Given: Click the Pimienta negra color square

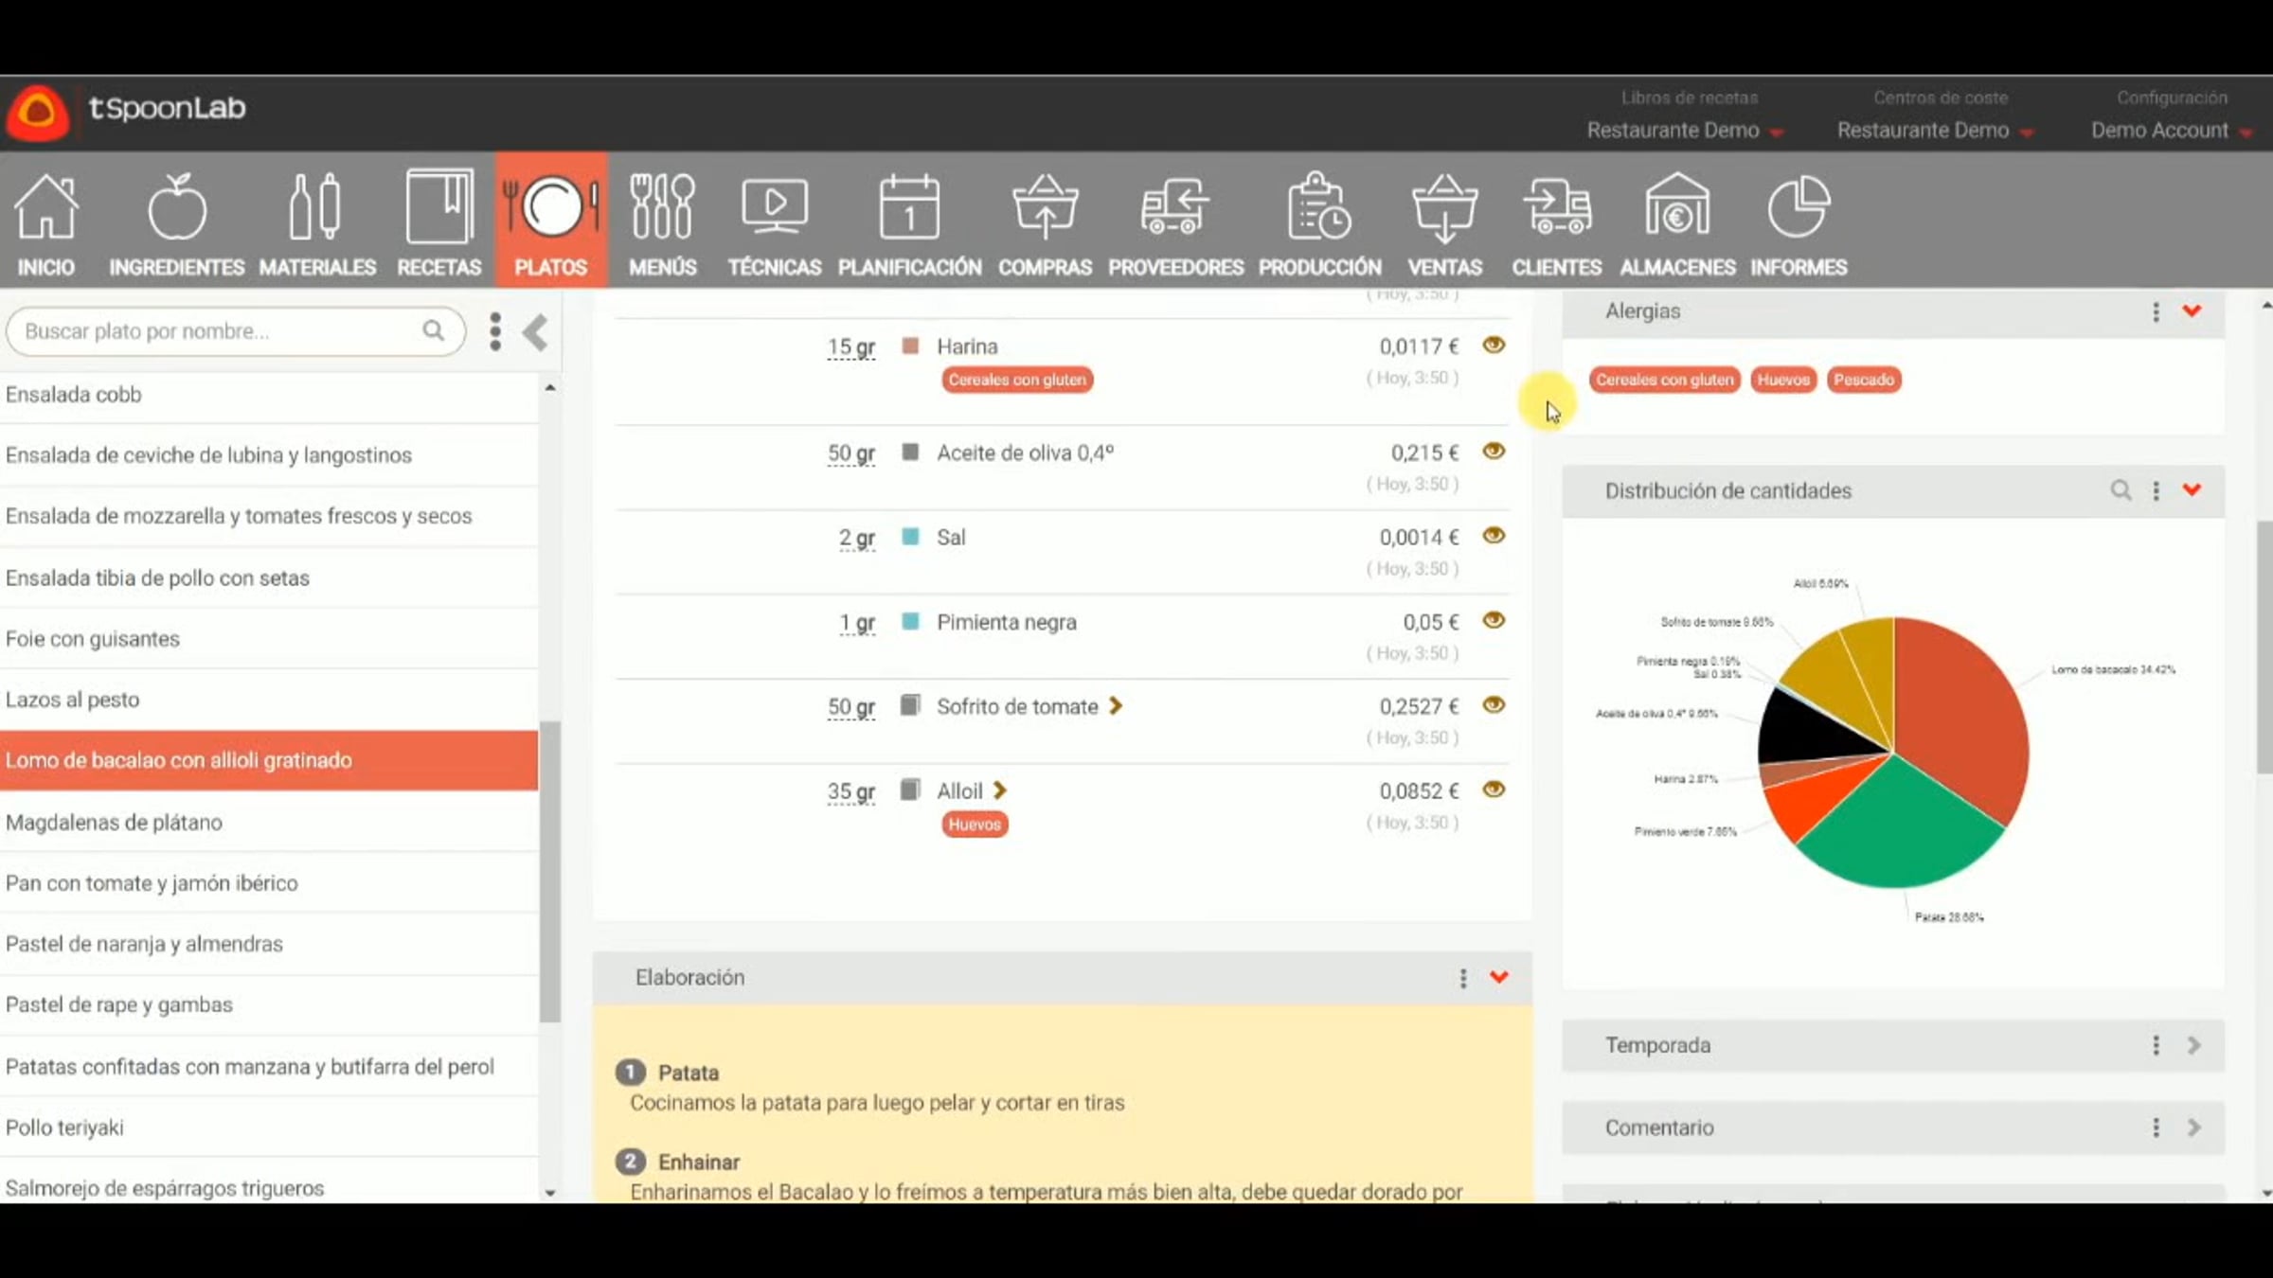Looking at the screenshot, I should pos(910,621).
